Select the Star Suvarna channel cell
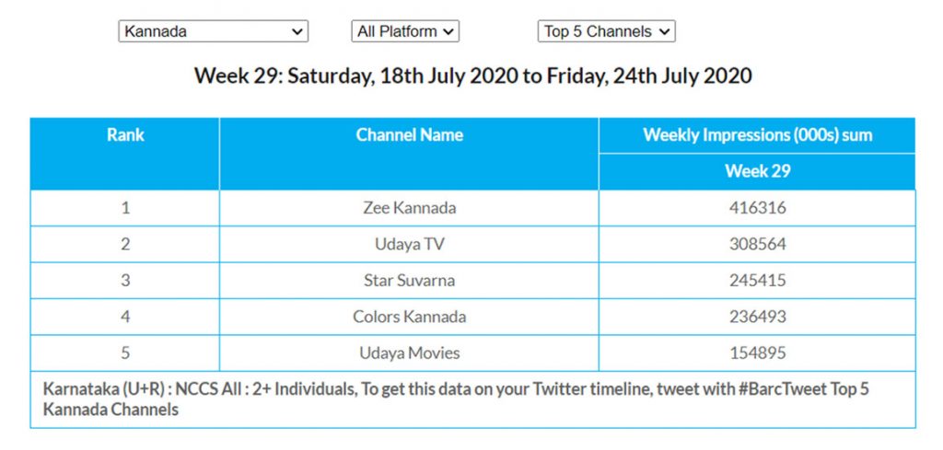The image size is (943, 450). (409, 281)
